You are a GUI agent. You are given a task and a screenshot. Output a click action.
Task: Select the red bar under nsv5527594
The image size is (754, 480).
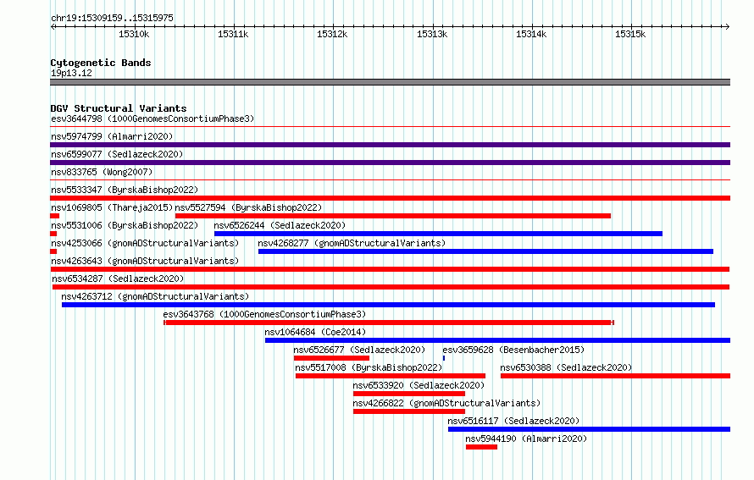393,216
